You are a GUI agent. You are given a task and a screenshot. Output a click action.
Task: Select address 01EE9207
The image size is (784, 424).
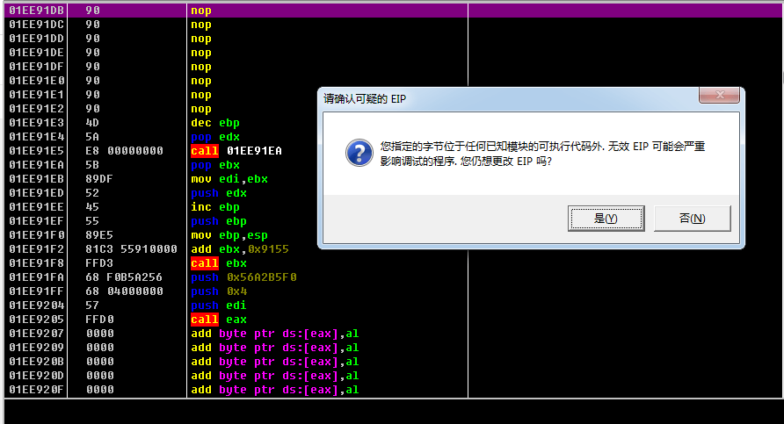tap(37, 333)
